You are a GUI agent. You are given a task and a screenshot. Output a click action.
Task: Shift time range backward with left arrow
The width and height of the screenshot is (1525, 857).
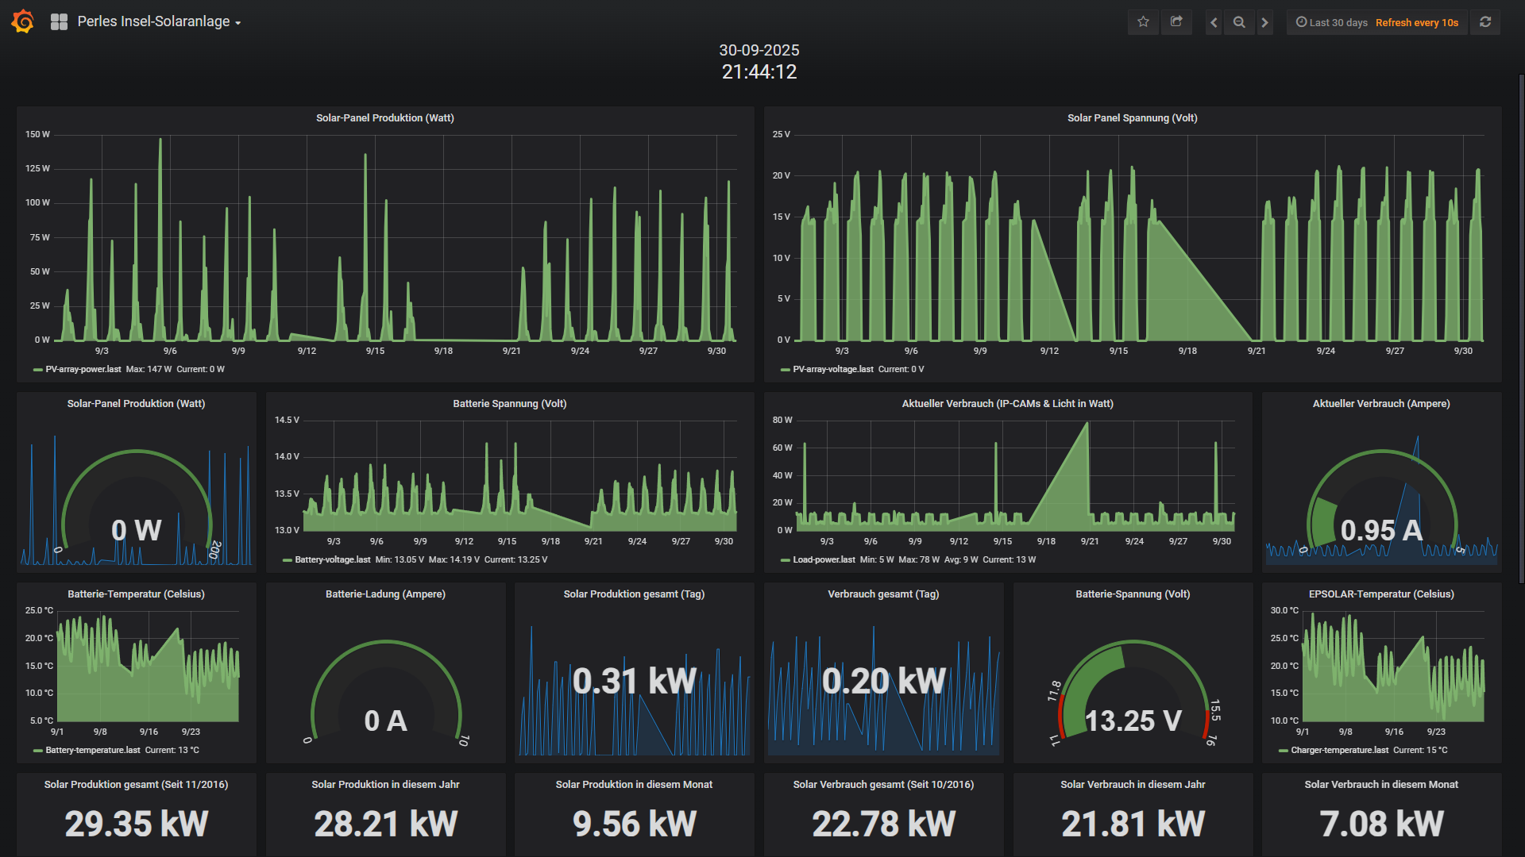(1214, 22)
